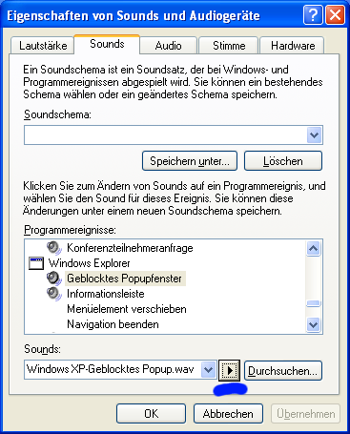Click speaker icon next to Konferenzteilnehmeranfrage
The image size is (350, 434).
click(x=54, y=248)
